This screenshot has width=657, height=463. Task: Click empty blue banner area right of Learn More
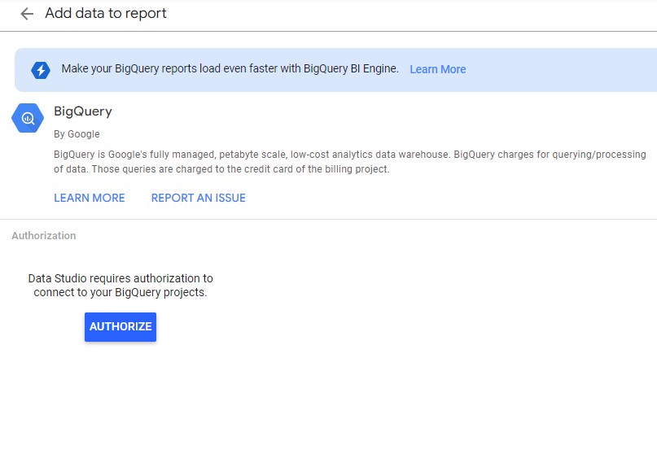562,70
